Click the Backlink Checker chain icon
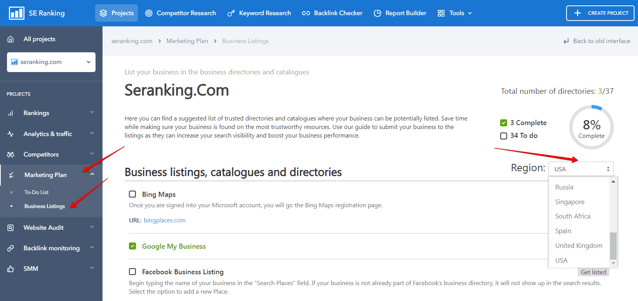638x301 pixels. pyautogui.click(x=306, y=13)
